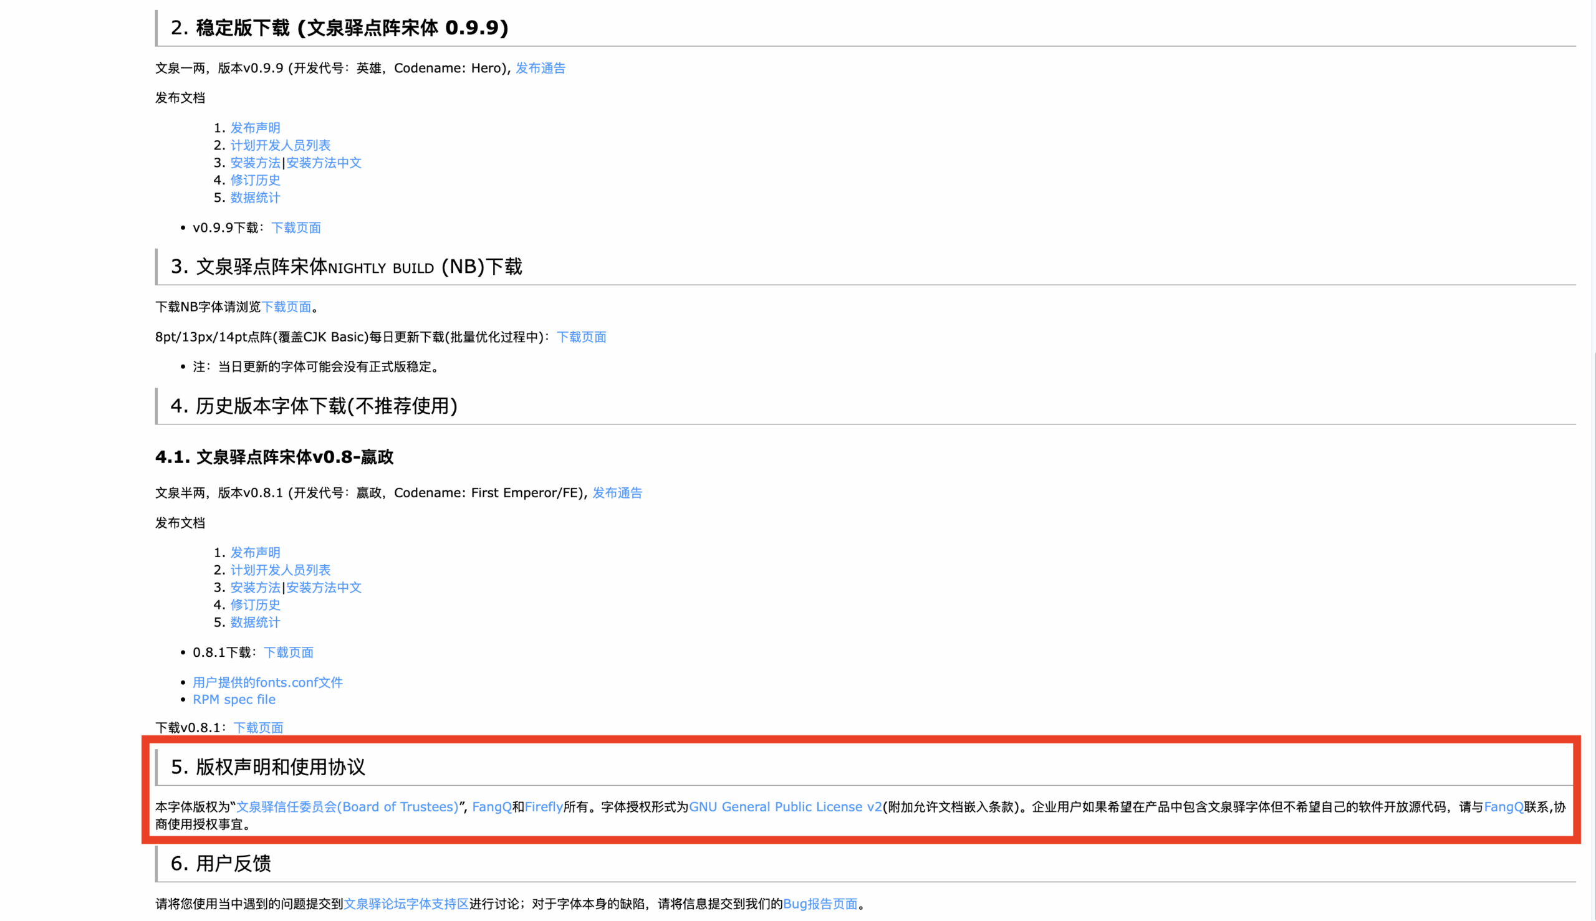Open the GNU General Public License v2 link

pos(786,806)
